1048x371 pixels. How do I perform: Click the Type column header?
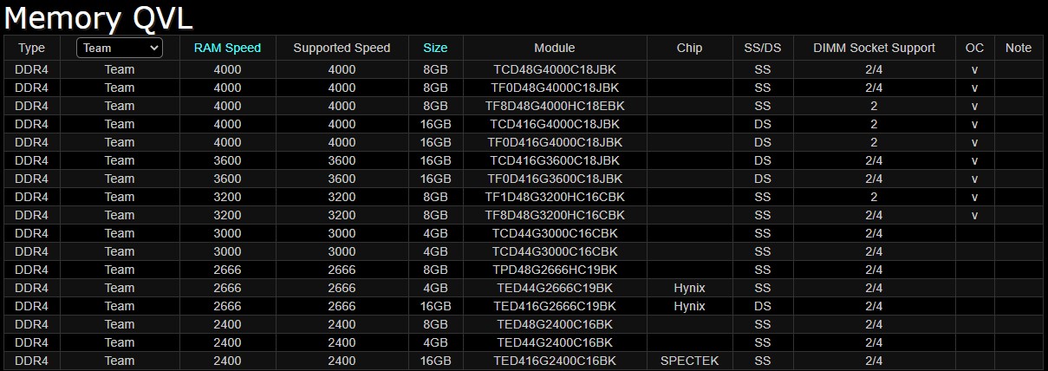pos(32,49)
